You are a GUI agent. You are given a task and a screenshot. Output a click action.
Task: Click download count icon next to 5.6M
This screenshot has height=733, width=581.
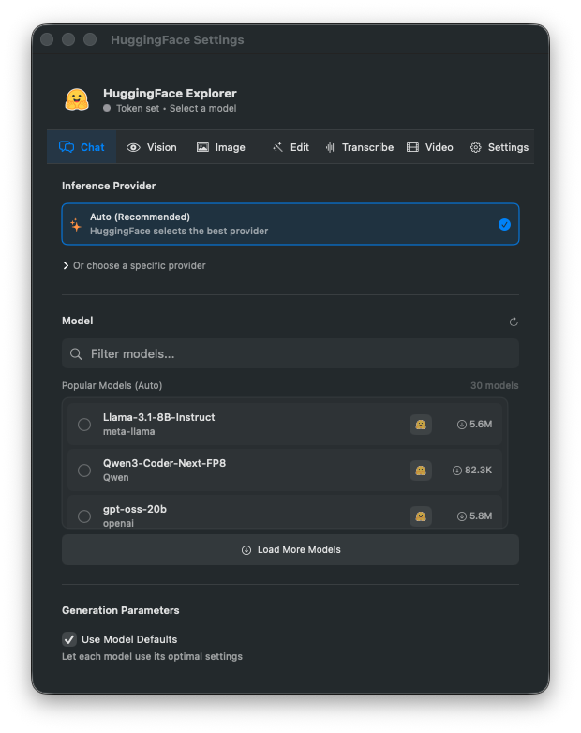pyautogui.click(x=461, y=425)
